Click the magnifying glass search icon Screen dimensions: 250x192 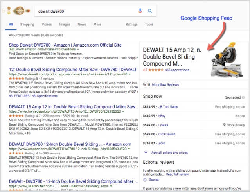150,11
